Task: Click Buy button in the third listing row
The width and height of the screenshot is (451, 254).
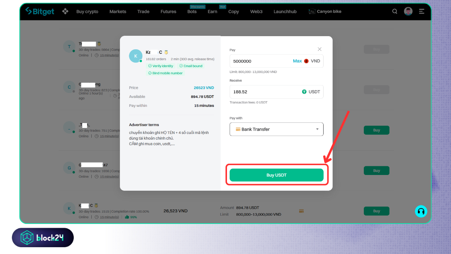Action: [x=377, y=130]
